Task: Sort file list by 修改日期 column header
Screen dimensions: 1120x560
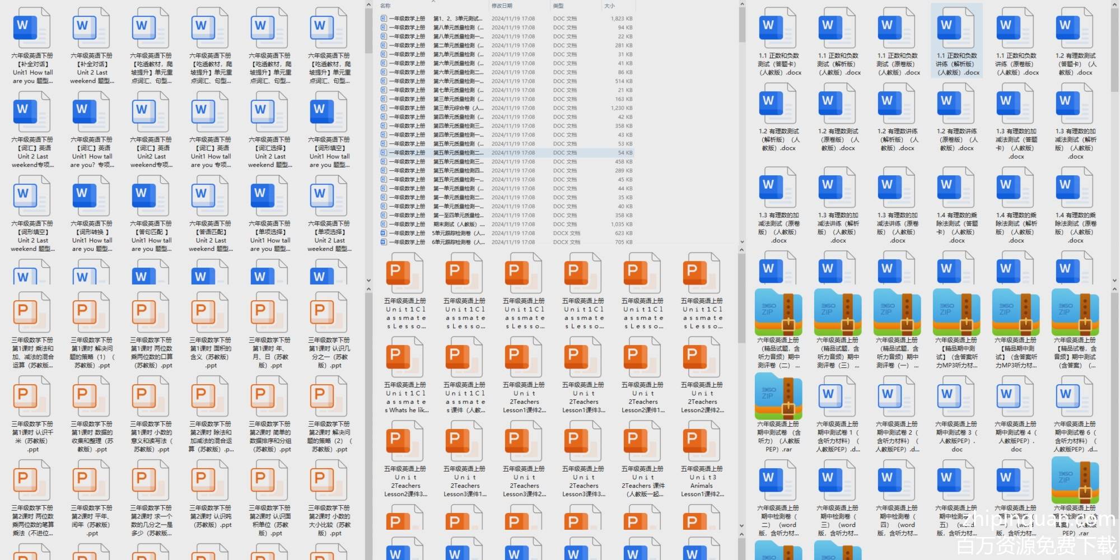Action: pos(502,6)
